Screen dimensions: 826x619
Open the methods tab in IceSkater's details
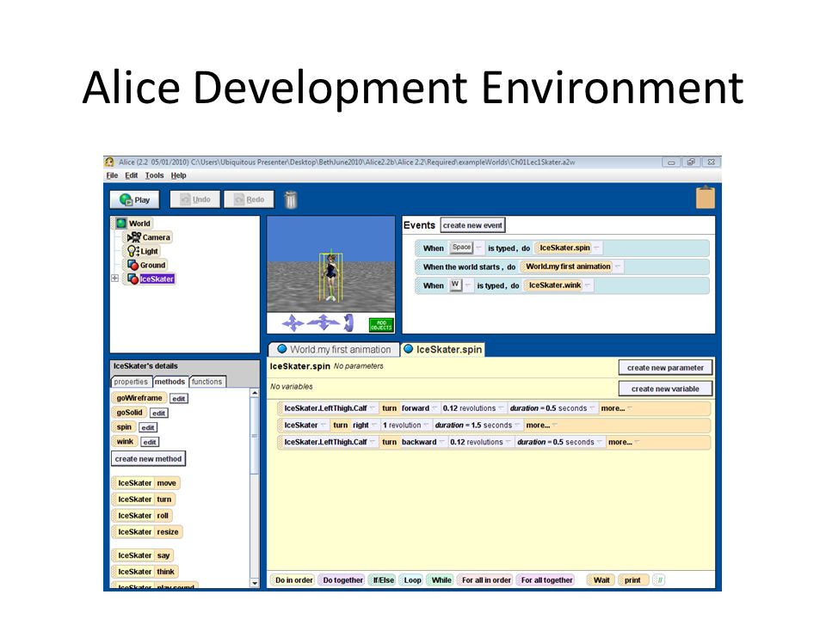(x=170, y=382)
